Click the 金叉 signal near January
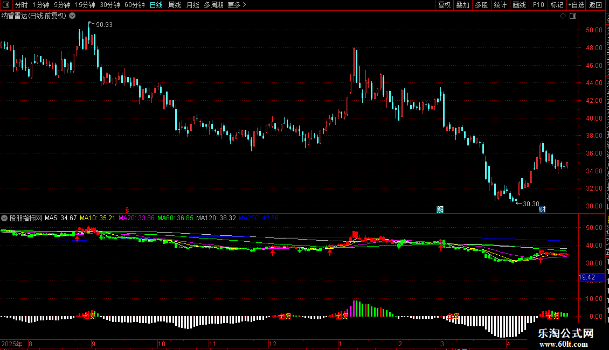This screenshot has height=350, width=609. (x=341, y=317)
